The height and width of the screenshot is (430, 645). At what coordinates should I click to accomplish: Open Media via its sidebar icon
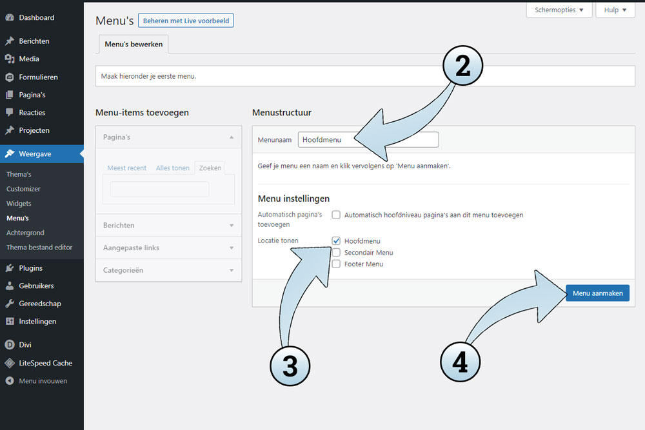coord(10,59)
